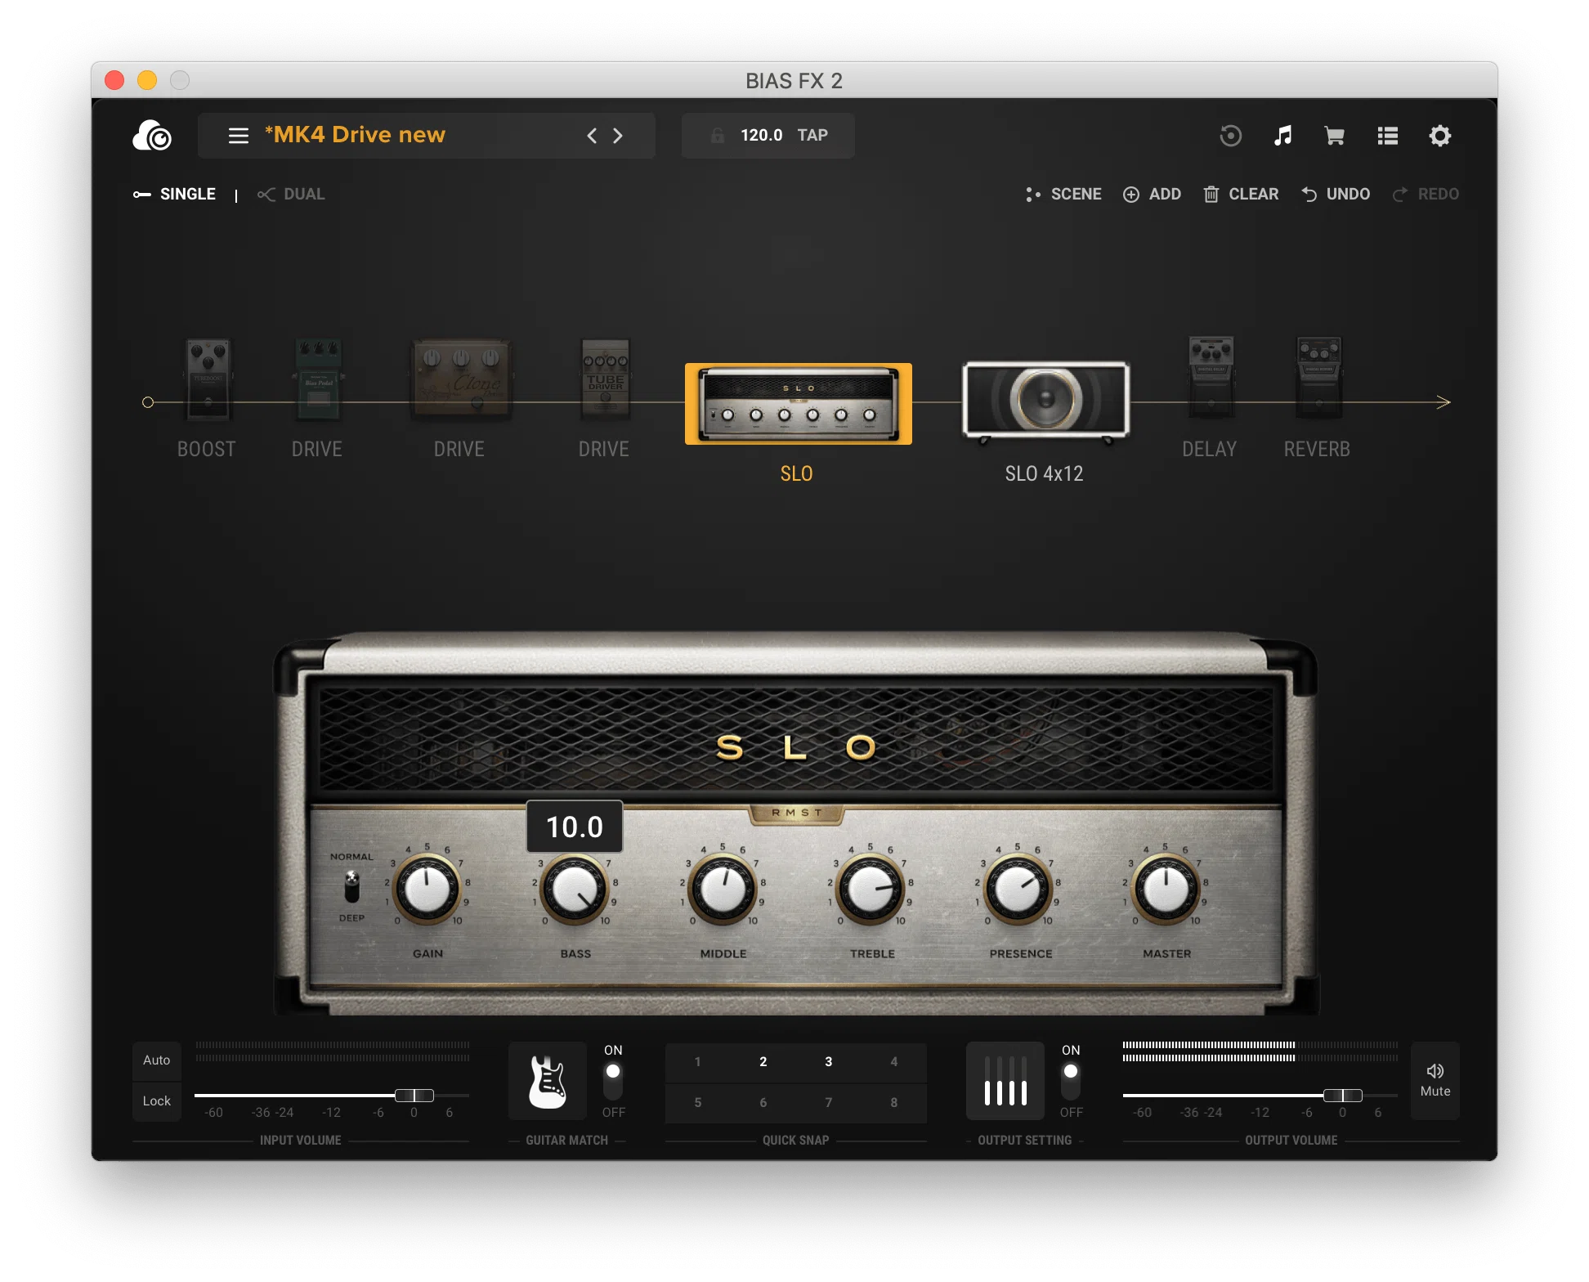Click the tempo lock icon
The width and height of the screenshot is (1589, 1282).
coord(717,136)
